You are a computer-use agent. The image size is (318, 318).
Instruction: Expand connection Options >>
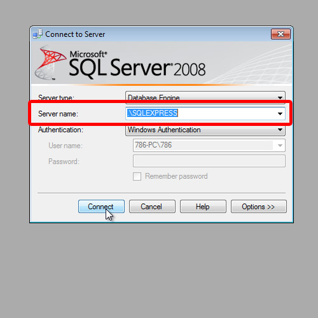pyautogui.click(x=259, y=206)
